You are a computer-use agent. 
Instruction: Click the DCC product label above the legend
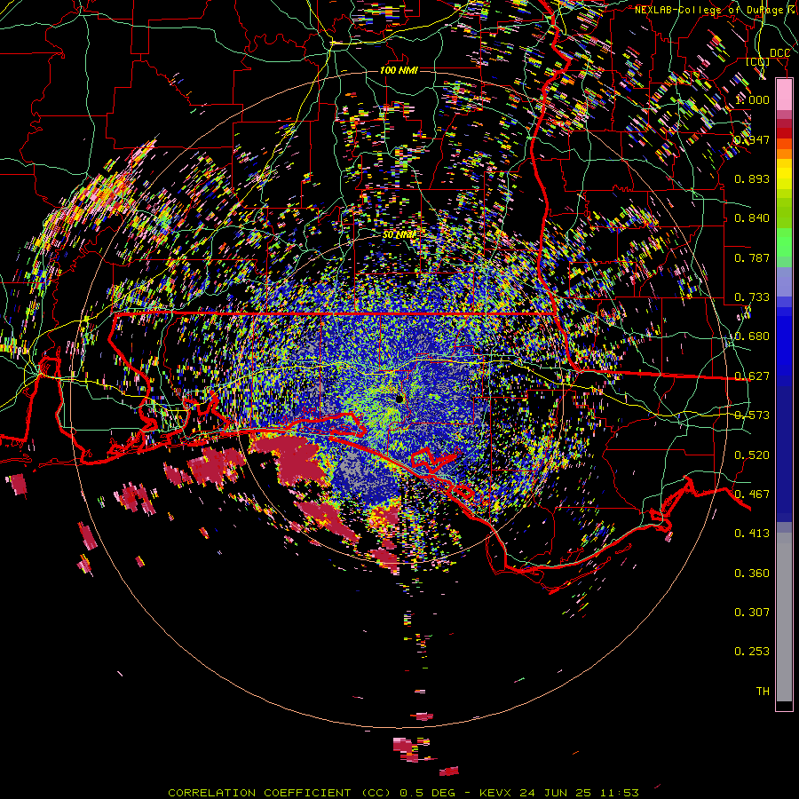pos(779,53)
